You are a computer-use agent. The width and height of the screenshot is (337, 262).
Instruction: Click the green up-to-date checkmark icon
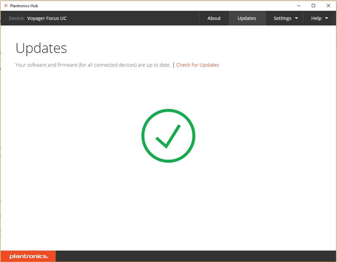pyautogui.click(x=168, y=136)
